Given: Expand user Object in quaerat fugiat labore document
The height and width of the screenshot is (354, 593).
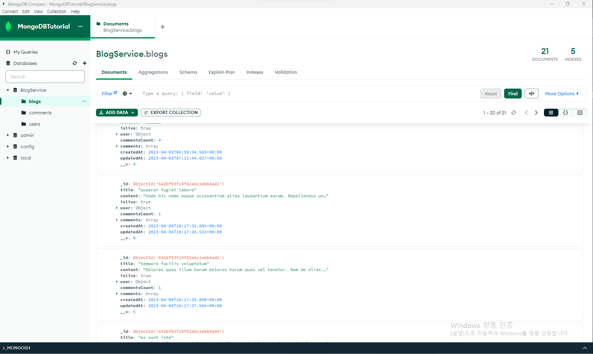Looking at the screenshot, I should click(x=117, y=208).
